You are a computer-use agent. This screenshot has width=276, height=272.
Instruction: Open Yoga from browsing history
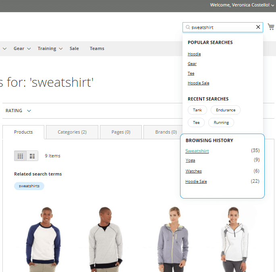190,160
